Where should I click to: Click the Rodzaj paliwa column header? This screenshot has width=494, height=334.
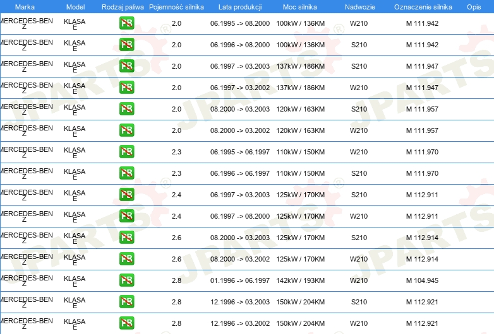click(123, 7)
